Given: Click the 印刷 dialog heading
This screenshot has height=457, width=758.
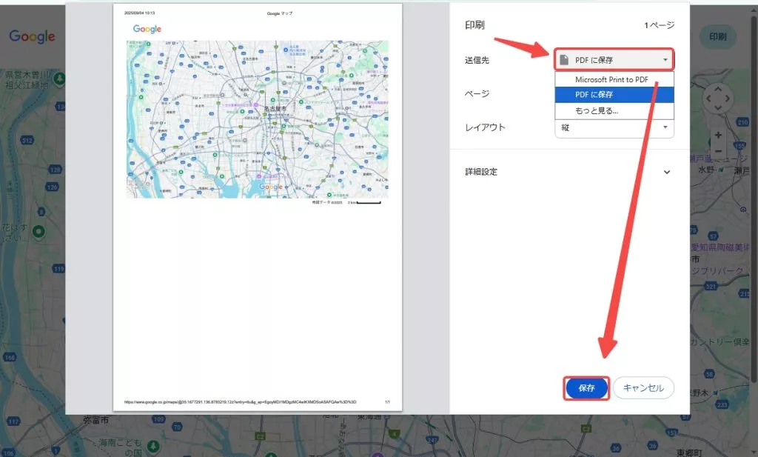Looking at the screenshot, I should click(474, 25).
